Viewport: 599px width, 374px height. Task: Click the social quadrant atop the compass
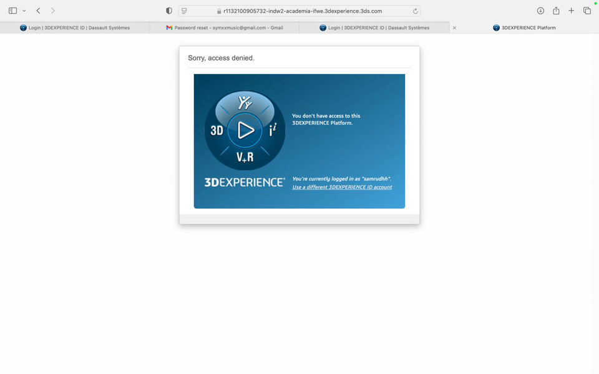(245, 102)
